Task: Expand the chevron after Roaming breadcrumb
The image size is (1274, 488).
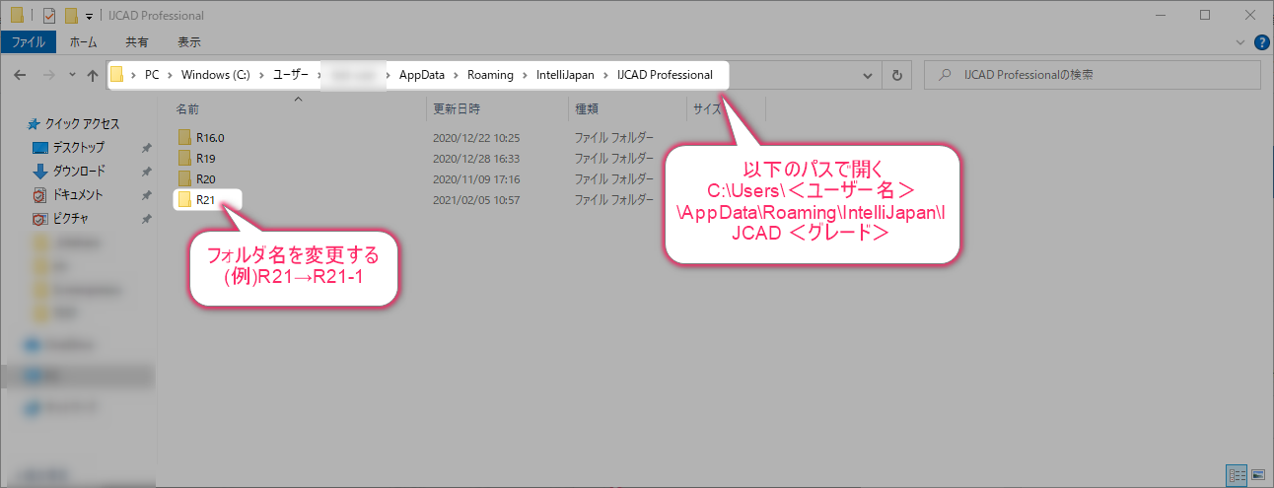Action: (525, 75)
